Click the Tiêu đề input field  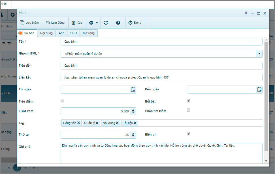pos(161,66)
